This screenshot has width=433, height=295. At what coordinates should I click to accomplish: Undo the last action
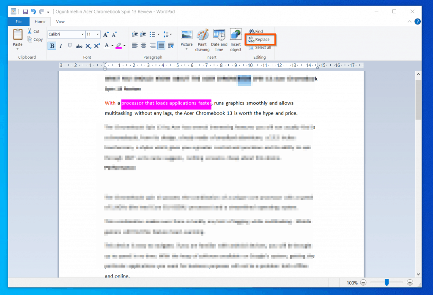[x=34, y=11]
